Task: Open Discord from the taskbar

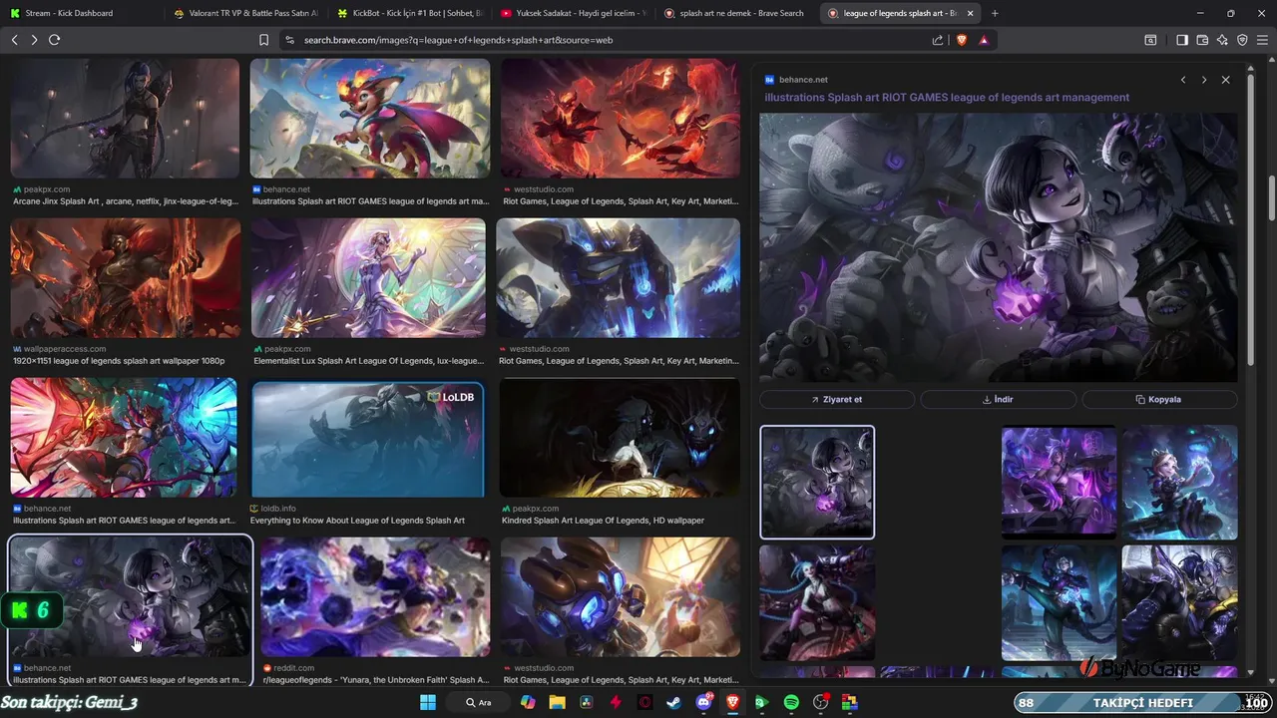Action: [704, 702]
